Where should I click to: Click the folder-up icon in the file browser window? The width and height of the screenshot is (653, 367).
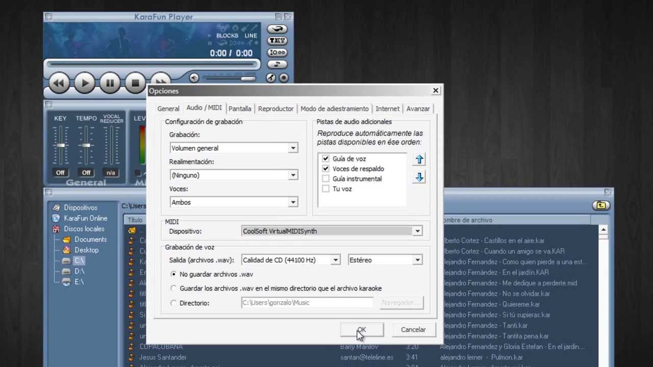pos(601,205)
